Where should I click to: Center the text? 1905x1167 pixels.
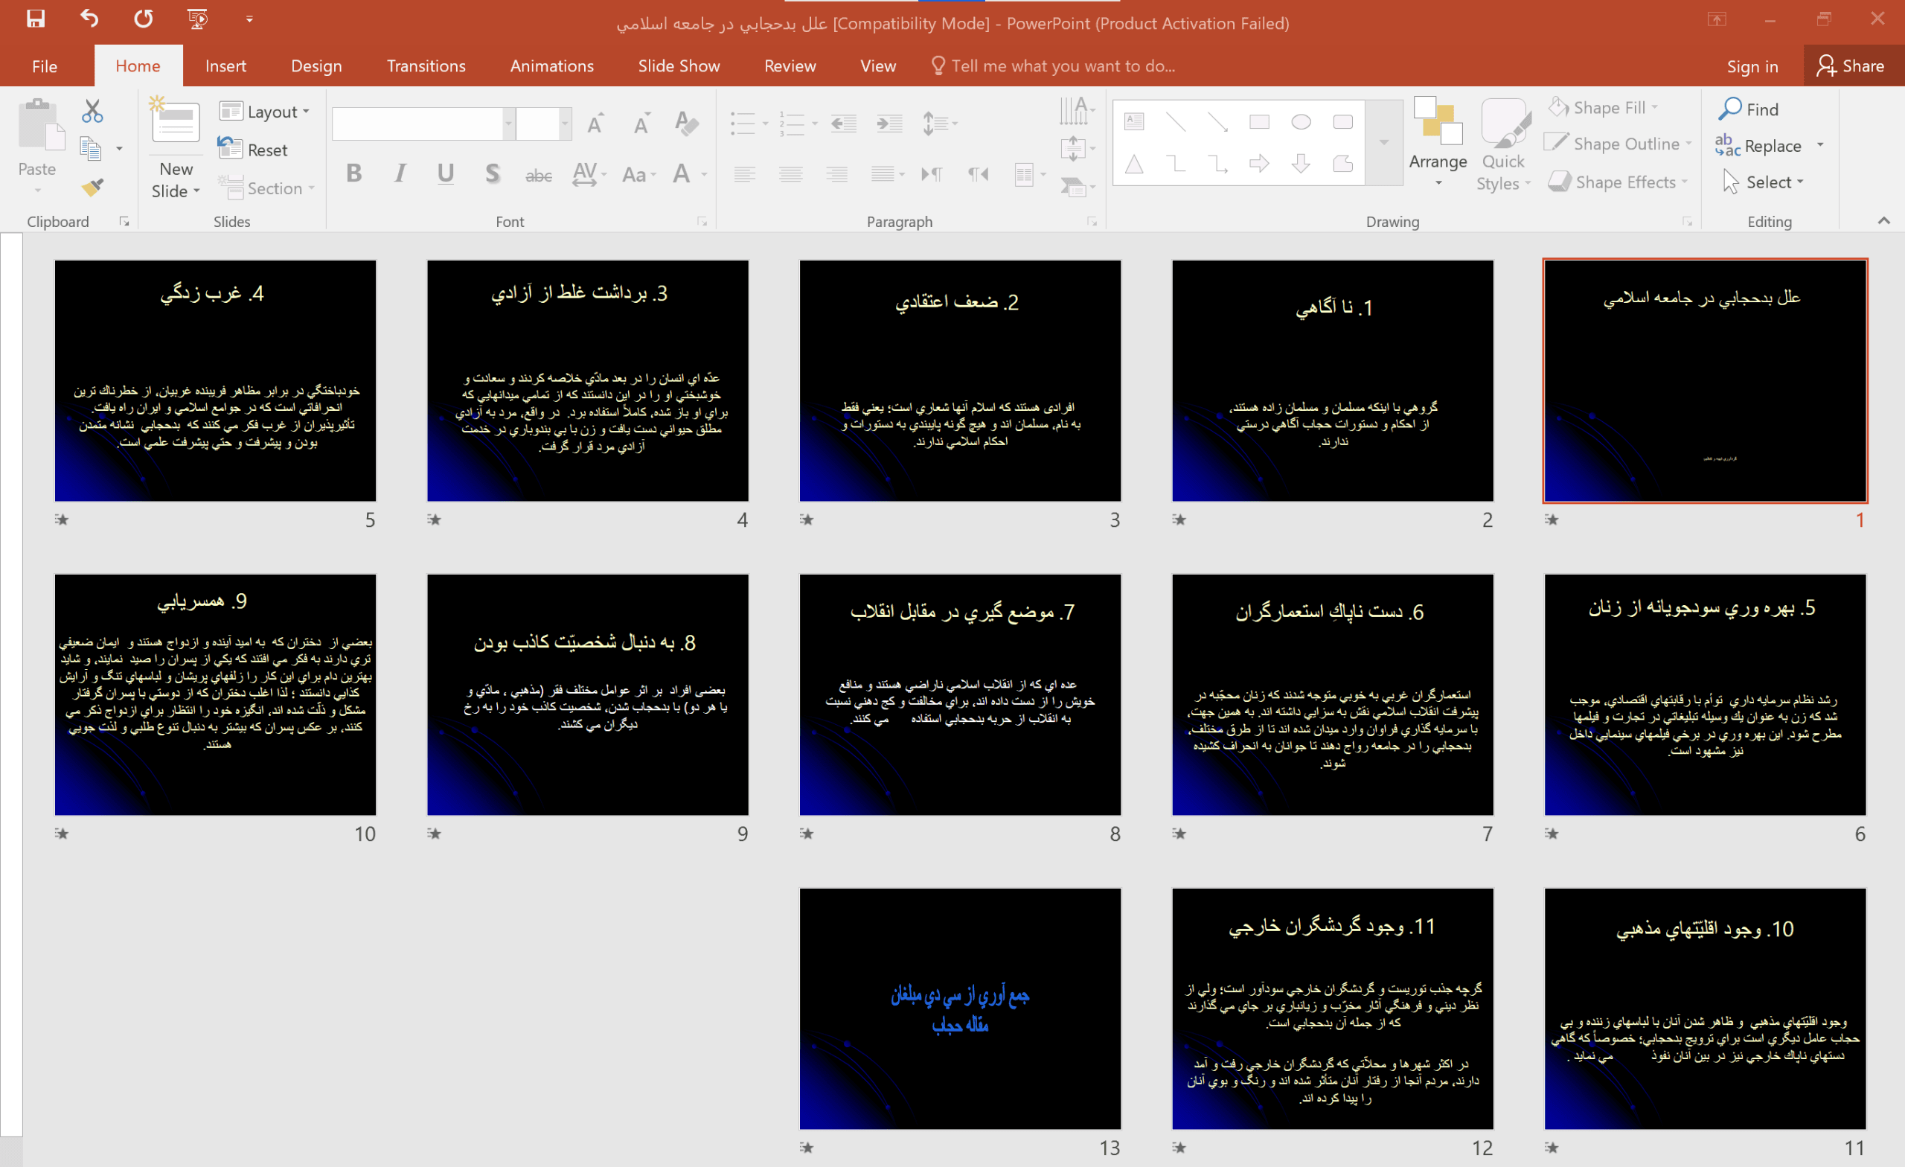coord(791,174)
